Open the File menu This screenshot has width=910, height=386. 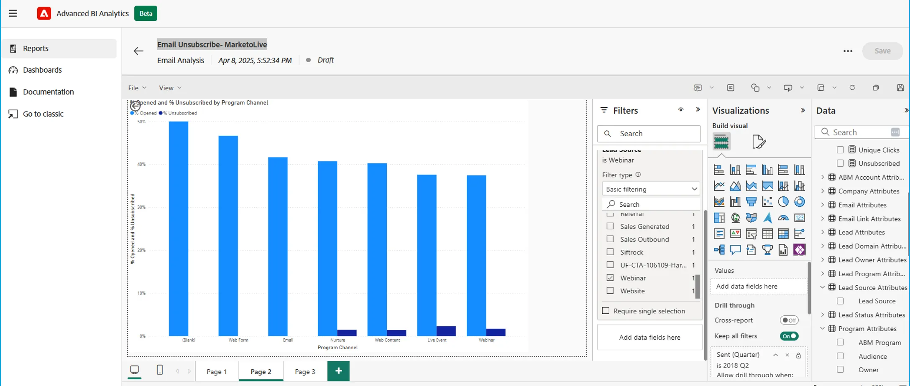click(137, 88)
